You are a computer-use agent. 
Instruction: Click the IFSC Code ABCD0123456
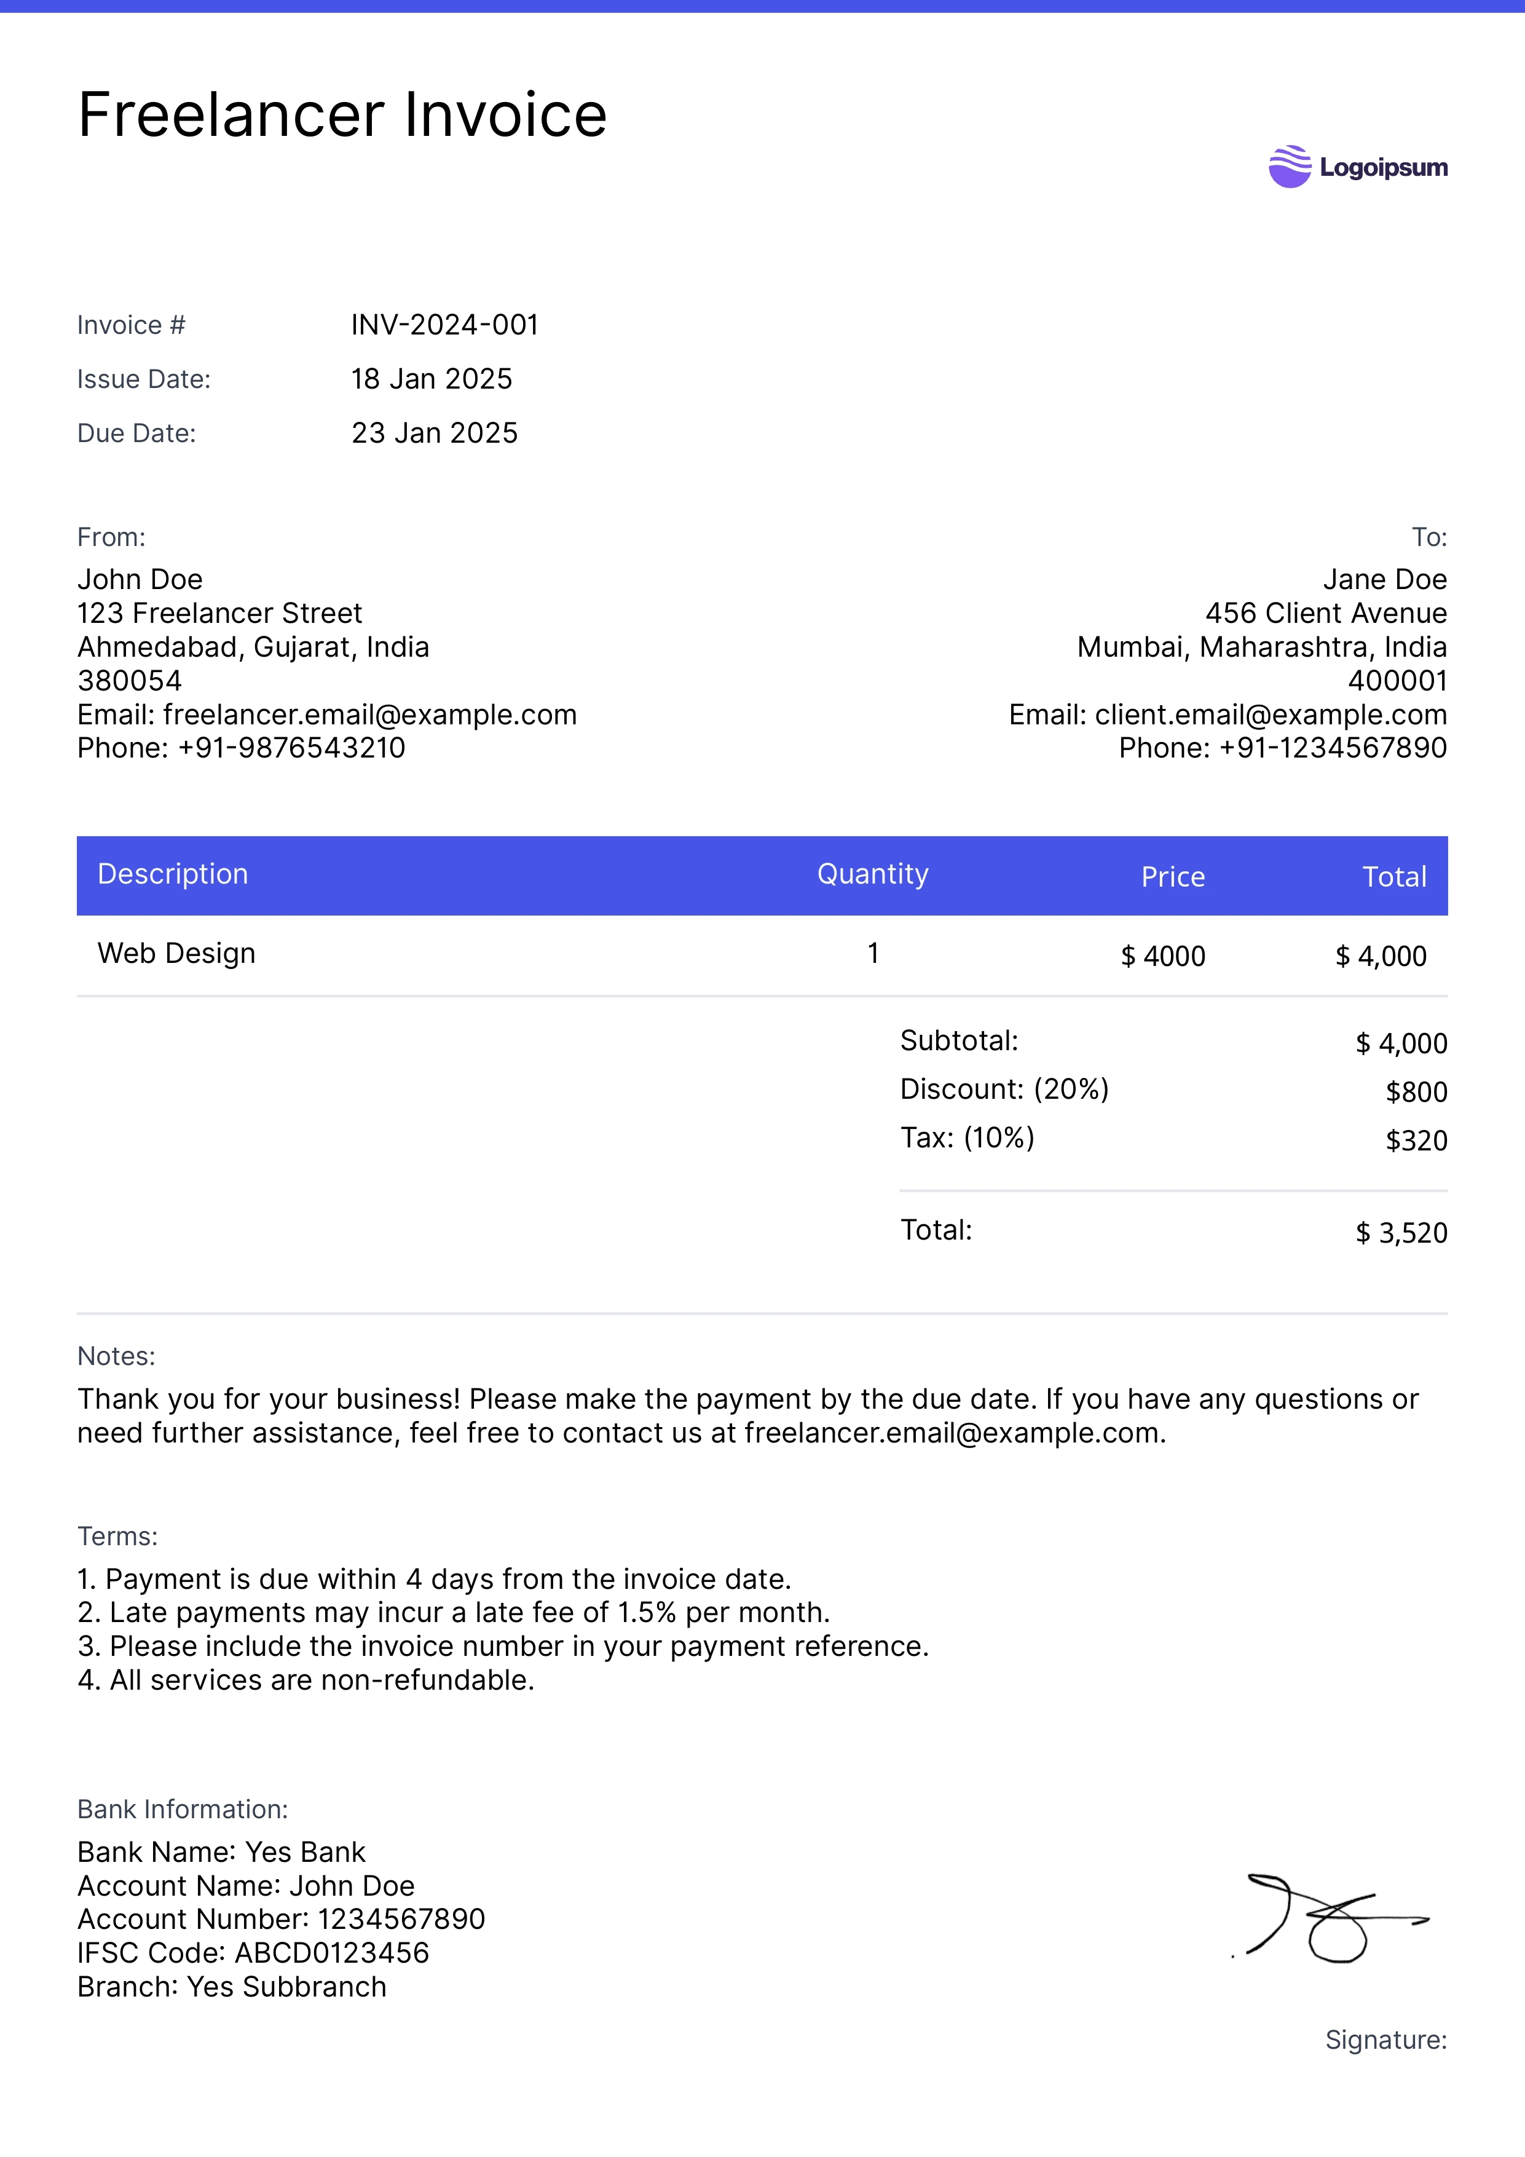[x=331, y=1953]
